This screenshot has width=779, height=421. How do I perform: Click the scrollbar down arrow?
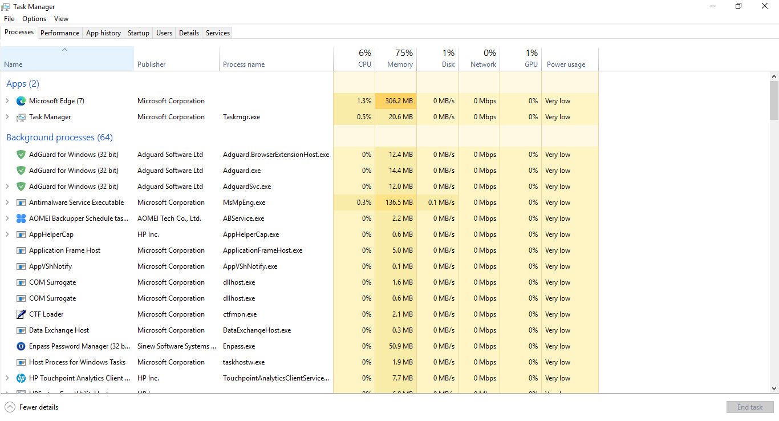pyautogui.click(x=774, y=388)
